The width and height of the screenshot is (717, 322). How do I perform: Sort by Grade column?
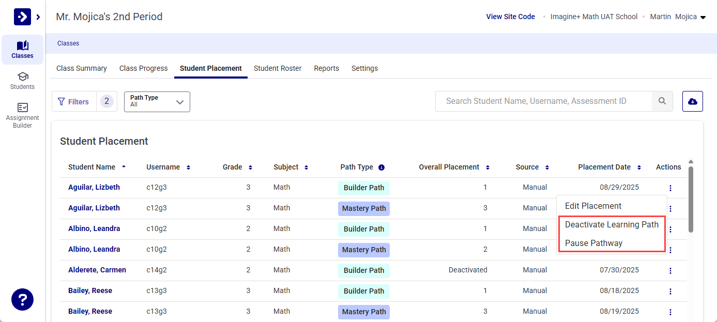(238, 167)
